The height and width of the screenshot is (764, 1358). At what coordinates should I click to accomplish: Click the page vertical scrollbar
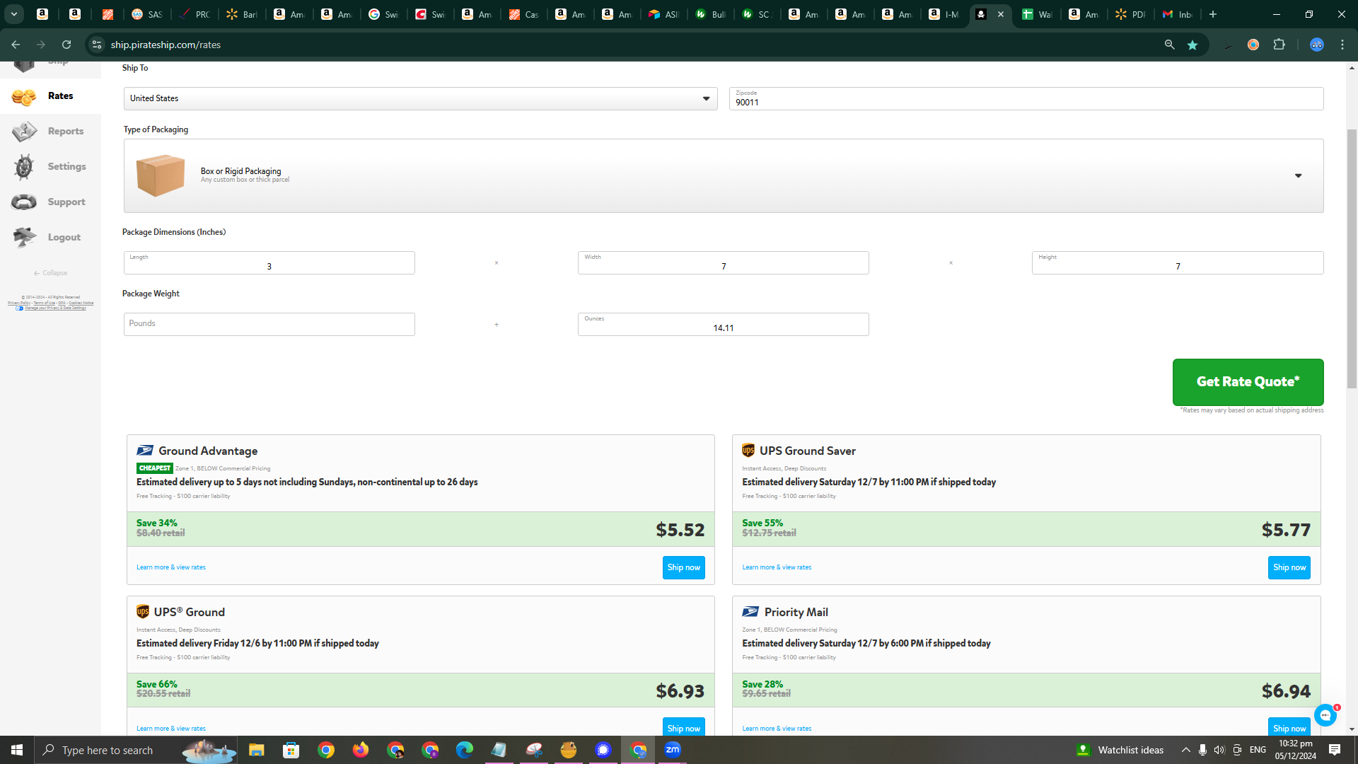pyautogui.click(x=1352, y=258)
